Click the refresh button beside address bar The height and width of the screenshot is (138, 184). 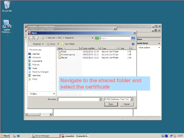(97, 38)
